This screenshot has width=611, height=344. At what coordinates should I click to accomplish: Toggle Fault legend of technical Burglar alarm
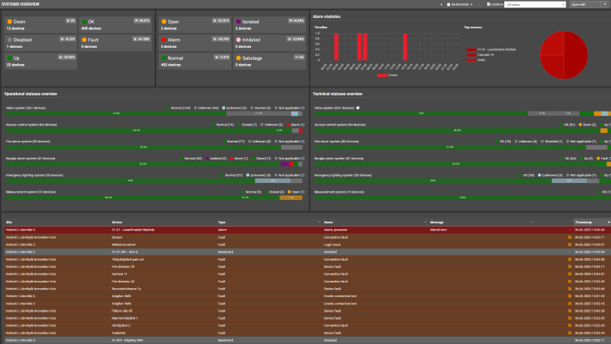pyautogui.click(x=604, y=159)
